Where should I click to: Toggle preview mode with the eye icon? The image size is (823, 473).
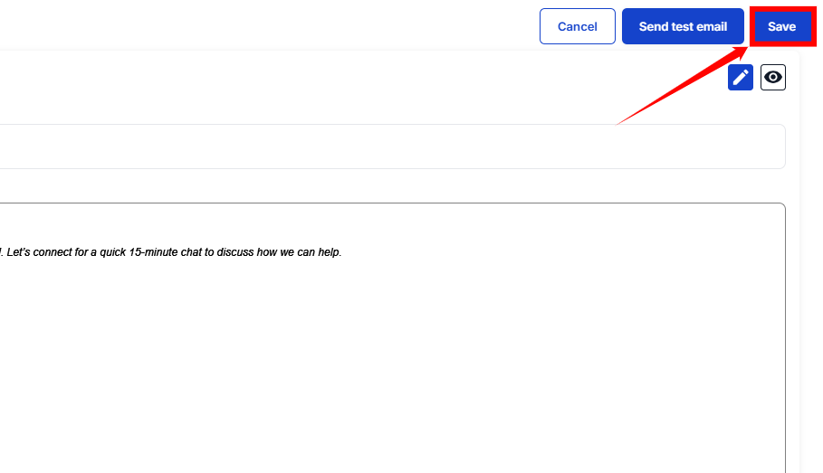pyautogui.click(x=772, y=78)
